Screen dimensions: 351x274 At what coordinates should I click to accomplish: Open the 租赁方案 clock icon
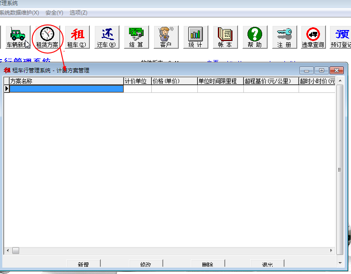click(47, 37)
